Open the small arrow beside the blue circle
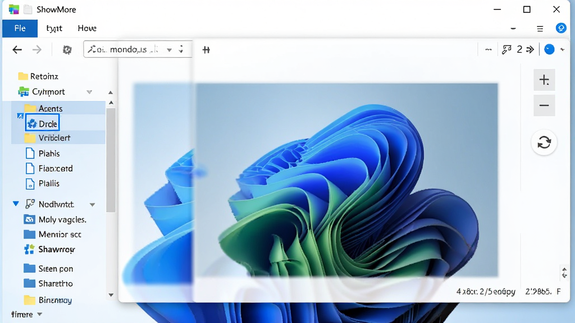This screenshot has height=323, width=575. pyautogui.click(x=562, y=49)
